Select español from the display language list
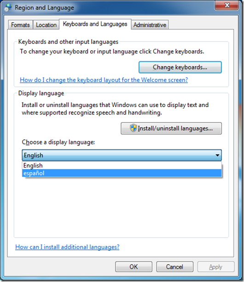244x282 pixels. coord(122,173)
